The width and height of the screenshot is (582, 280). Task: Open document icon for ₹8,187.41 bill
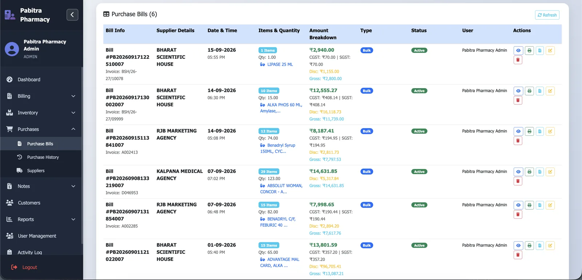pyautogui.click(x=540, y=131)
